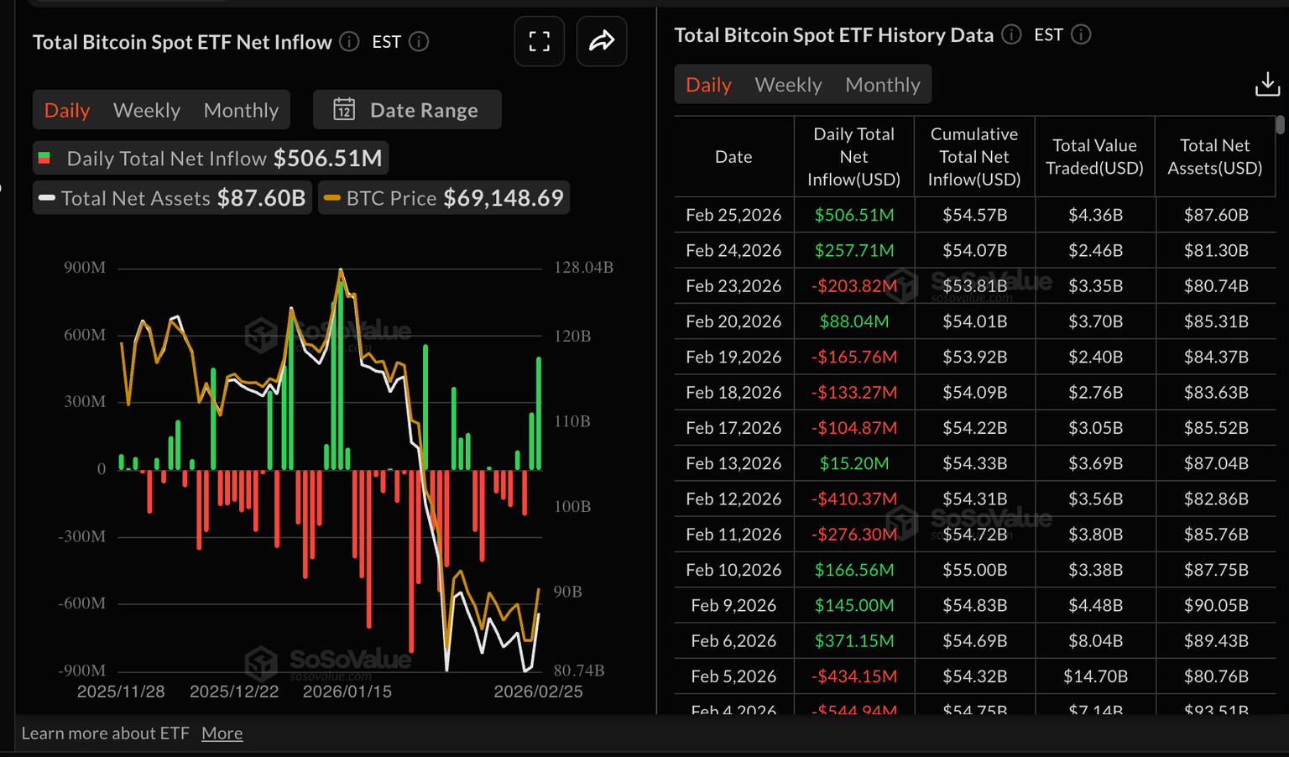Click the history table scrollbar
Screen dimensions: 1289x757
click(x=1280, y=125)
